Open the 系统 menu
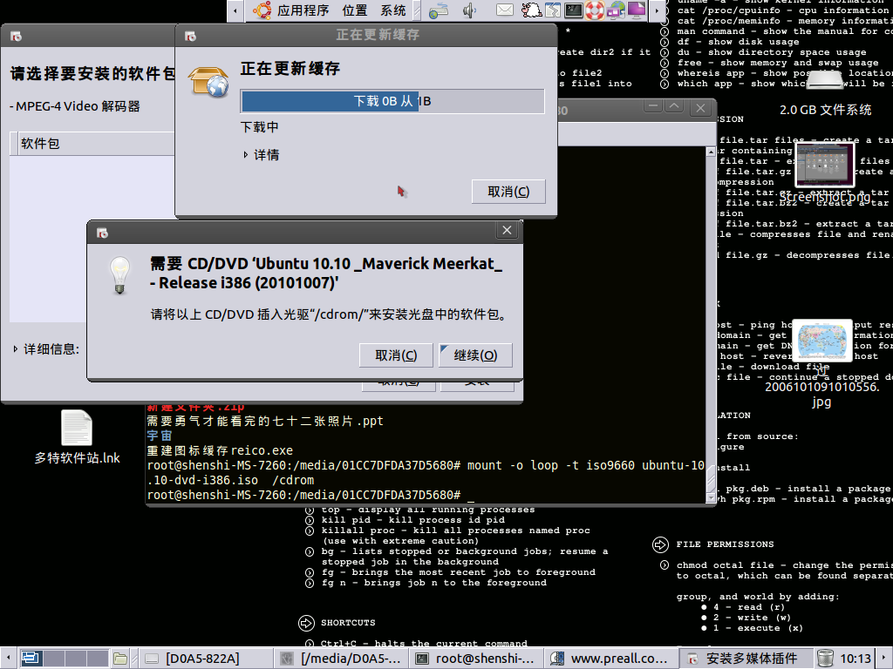The height and width of the screenshot is (669, 893). 393,10
